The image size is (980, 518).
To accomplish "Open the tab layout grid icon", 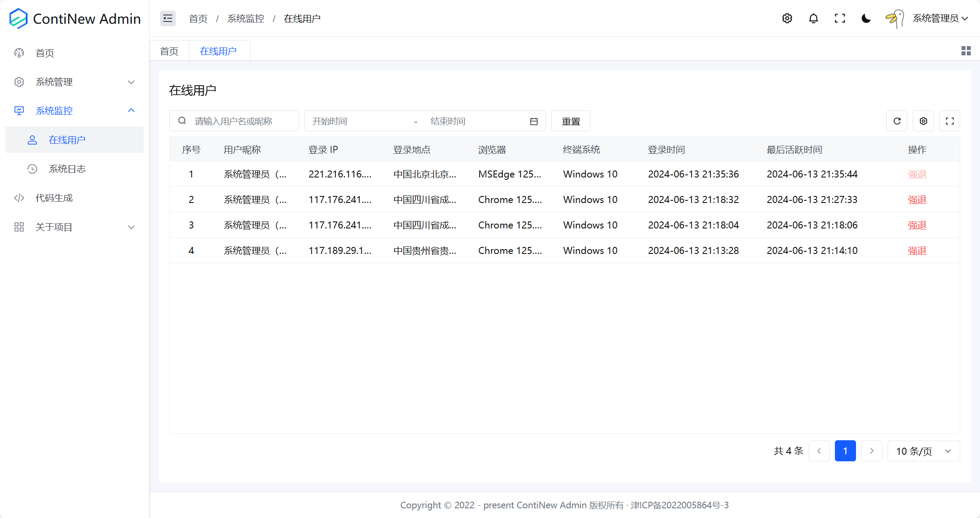I will (965, 51).
